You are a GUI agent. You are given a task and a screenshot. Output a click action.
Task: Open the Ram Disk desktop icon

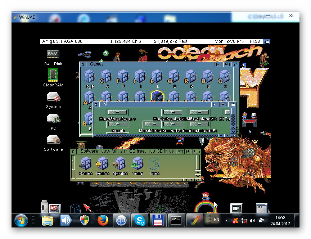point(53,54)
